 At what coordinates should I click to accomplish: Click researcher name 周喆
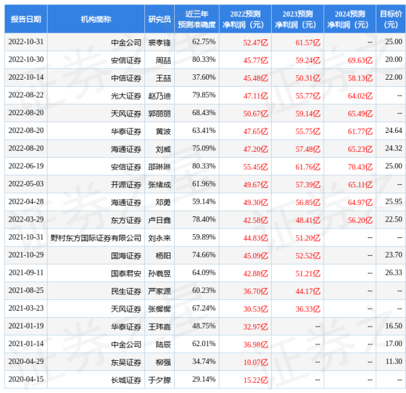coord(163,60)
